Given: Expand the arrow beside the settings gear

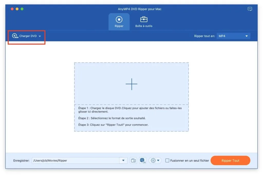Looking at the screenshot, I should point(158,161).
